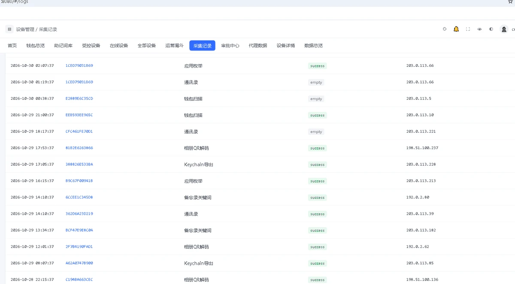Screen dimensions: 515x284
Task: Toggle the eye visibility icon in header
Action: (x=479, y=29)
